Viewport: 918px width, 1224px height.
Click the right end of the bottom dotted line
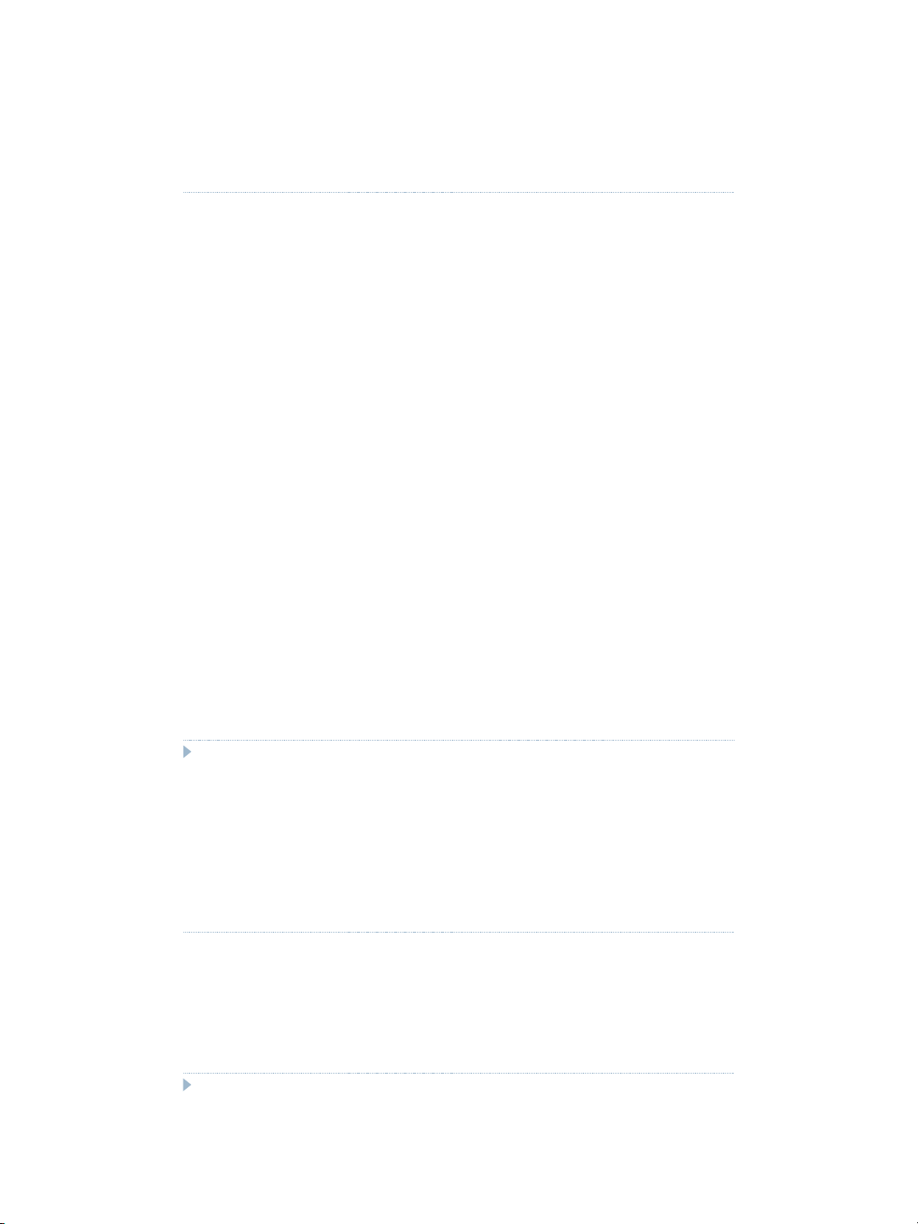click(x=732, y=1073)
